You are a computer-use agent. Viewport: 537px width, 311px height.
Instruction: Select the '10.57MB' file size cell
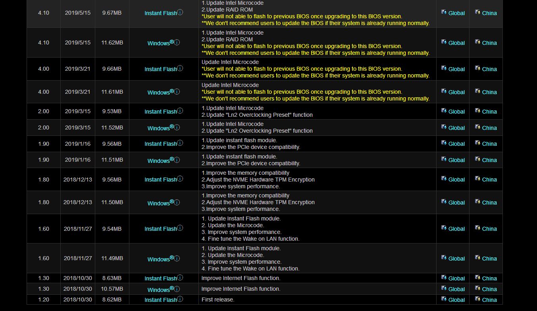pyautogui.click(x=112, y=289)
